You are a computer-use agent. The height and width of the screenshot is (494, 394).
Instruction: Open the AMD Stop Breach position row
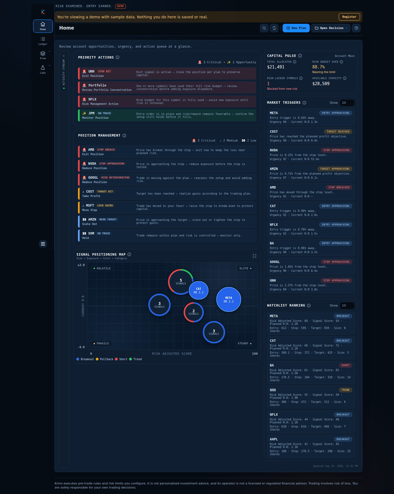click(167, 152)
